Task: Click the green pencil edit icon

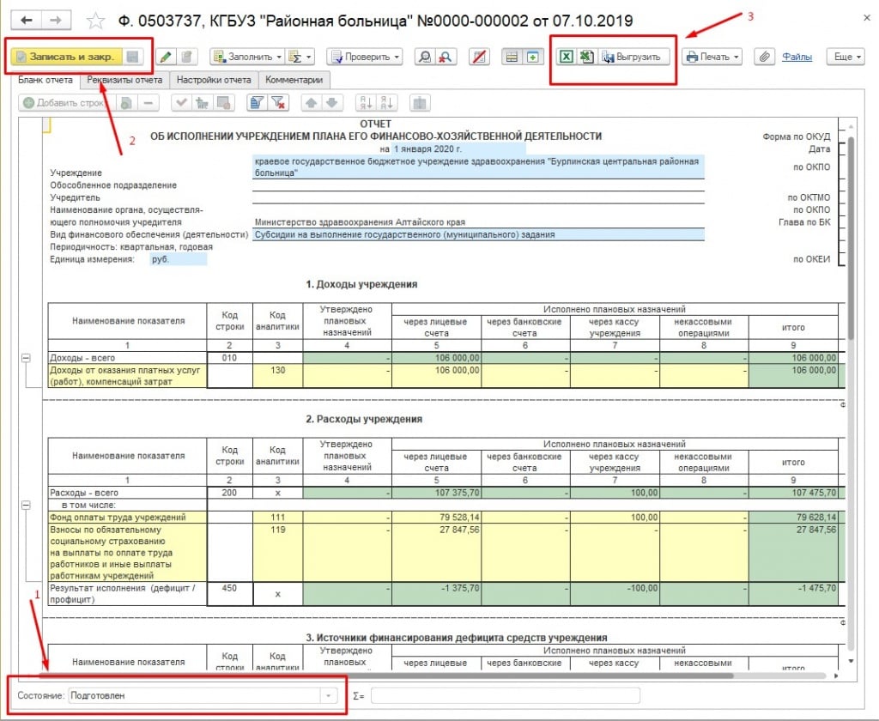Action: (166, 57)
